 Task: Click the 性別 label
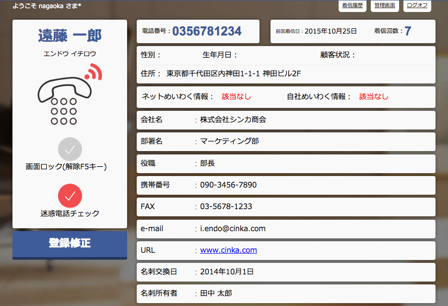coord(151,55)
